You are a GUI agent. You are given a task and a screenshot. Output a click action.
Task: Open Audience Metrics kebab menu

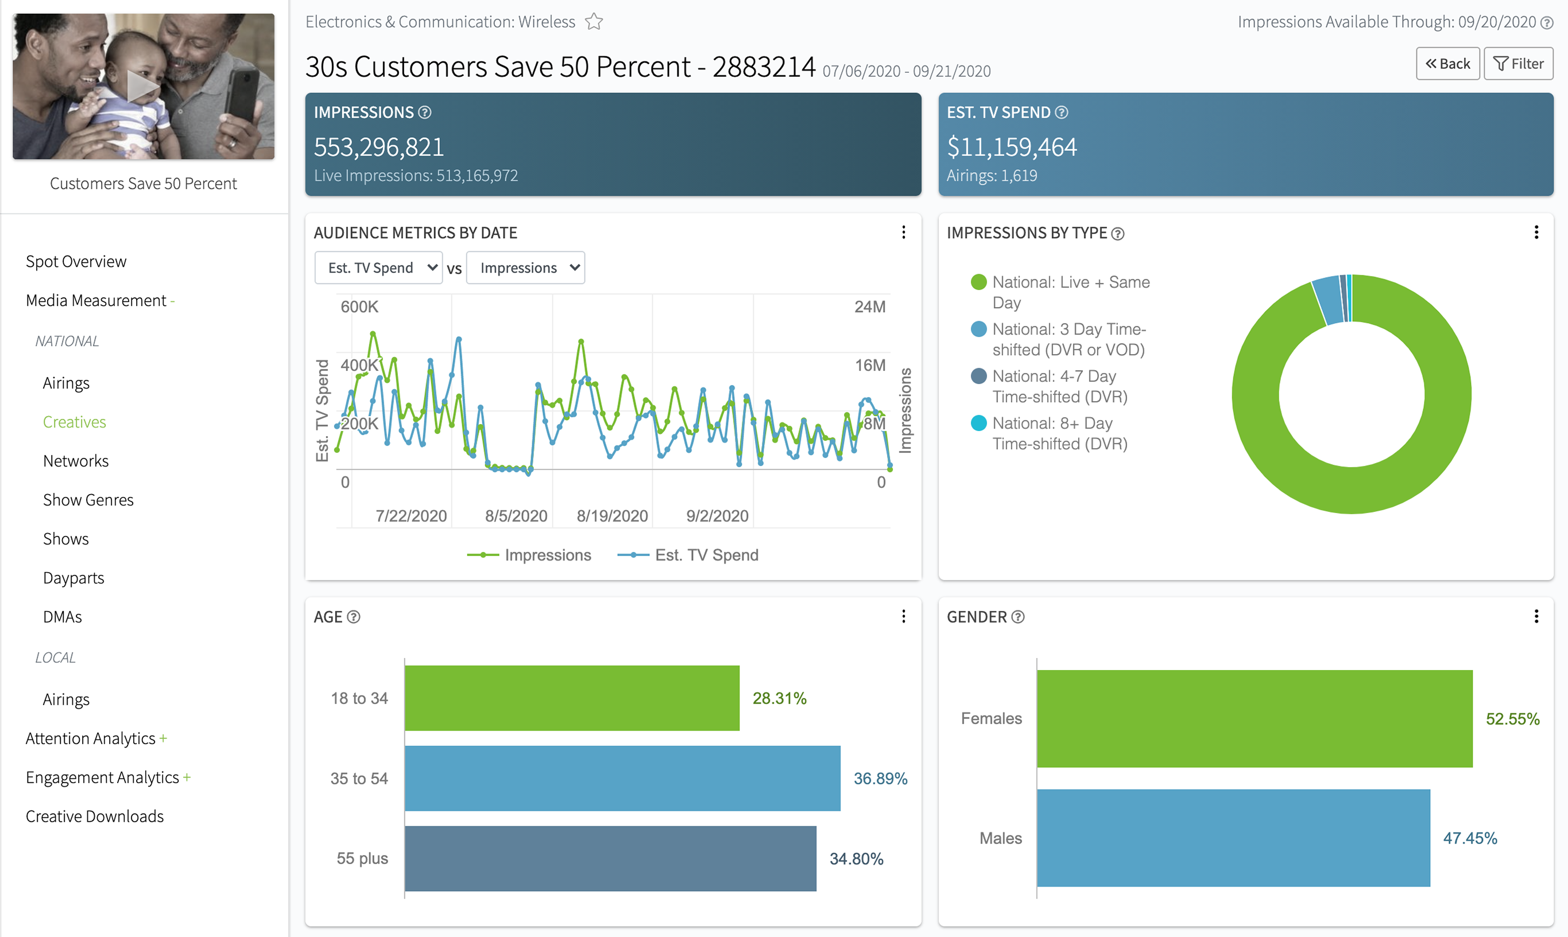904,232
